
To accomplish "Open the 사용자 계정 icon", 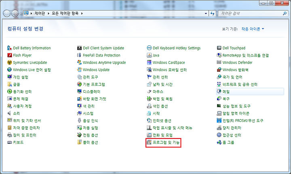I will (x=9, y=106).
